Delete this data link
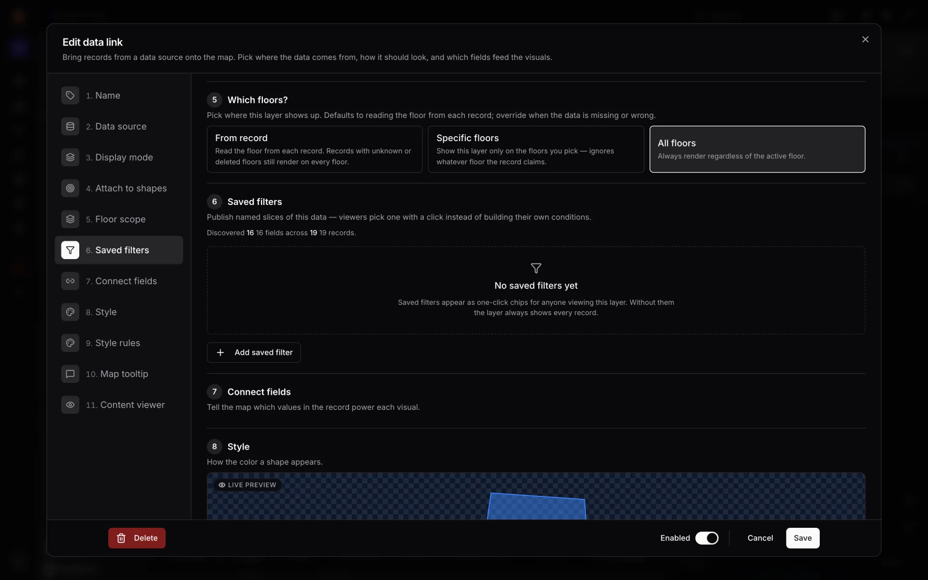The width and height of the screenshot is (928, 580). click(x=137, y=538)
